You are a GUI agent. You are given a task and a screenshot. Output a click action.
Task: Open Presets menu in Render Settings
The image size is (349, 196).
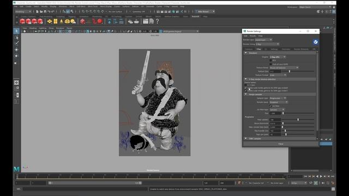pyautogui.click(x=252, y=36)
